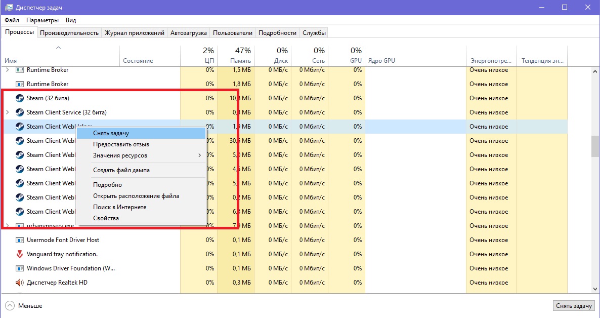Sort by the GPU usage column header

(347, 56)
